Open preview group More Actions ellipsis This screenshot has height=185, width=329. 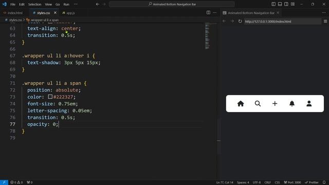(324, 13)
